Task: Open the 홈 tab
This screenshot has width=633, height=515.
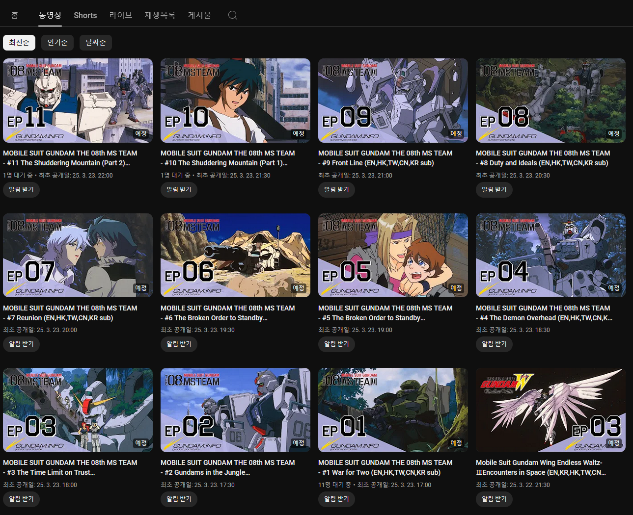Action: pyautogui.click(x=15, y=15)
